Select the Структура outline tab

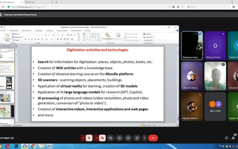click(x=6, y=46)
